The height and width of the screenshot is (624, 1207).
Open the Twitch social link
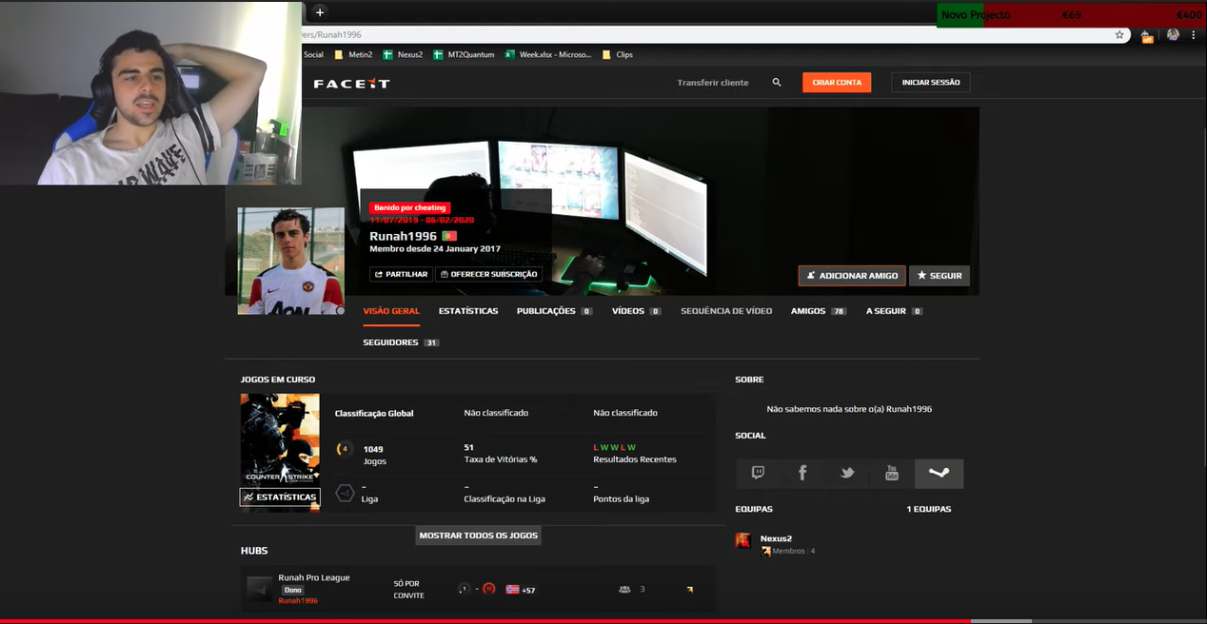pyautogui.click(x=758, y=473)
